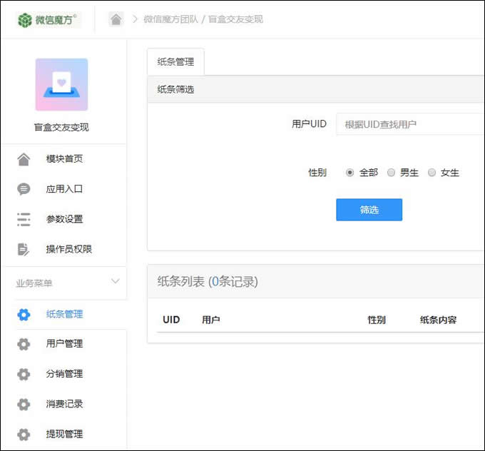
Task: Click the chat bubble icon beside 应用入口
Action: pyautogui.click(x=24, y=189)
